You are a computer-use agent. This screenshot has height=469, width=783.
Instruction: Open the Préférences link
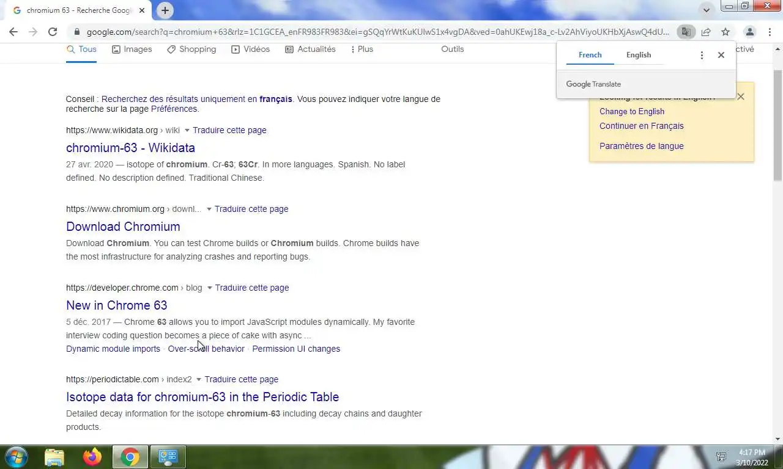174,109
